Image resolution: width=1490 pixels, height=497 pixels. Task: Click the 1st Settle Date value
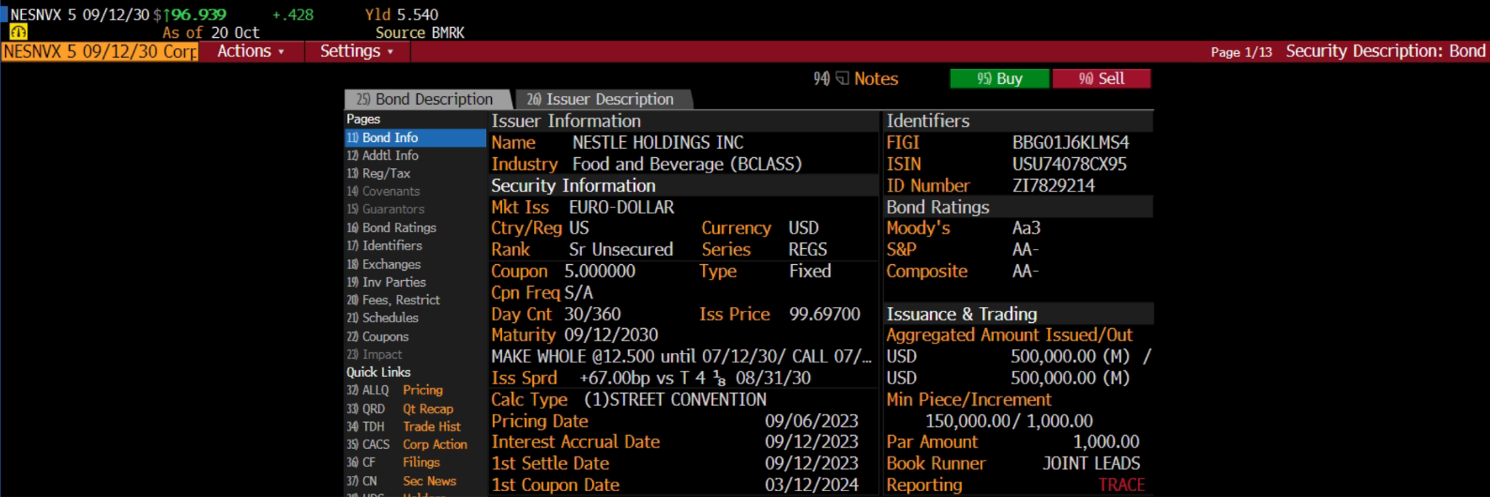click(x=811, y=464)
